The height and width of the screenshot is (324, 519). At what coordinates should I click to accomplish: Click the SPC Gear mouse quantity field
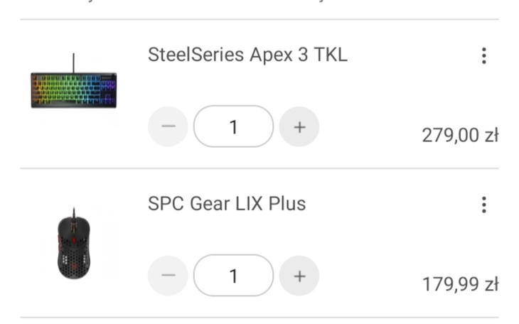pyautogui.click(x=233, y=276)
